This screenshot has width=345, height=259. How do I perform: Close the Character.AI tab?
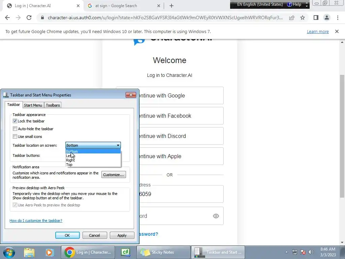(78, 6)
